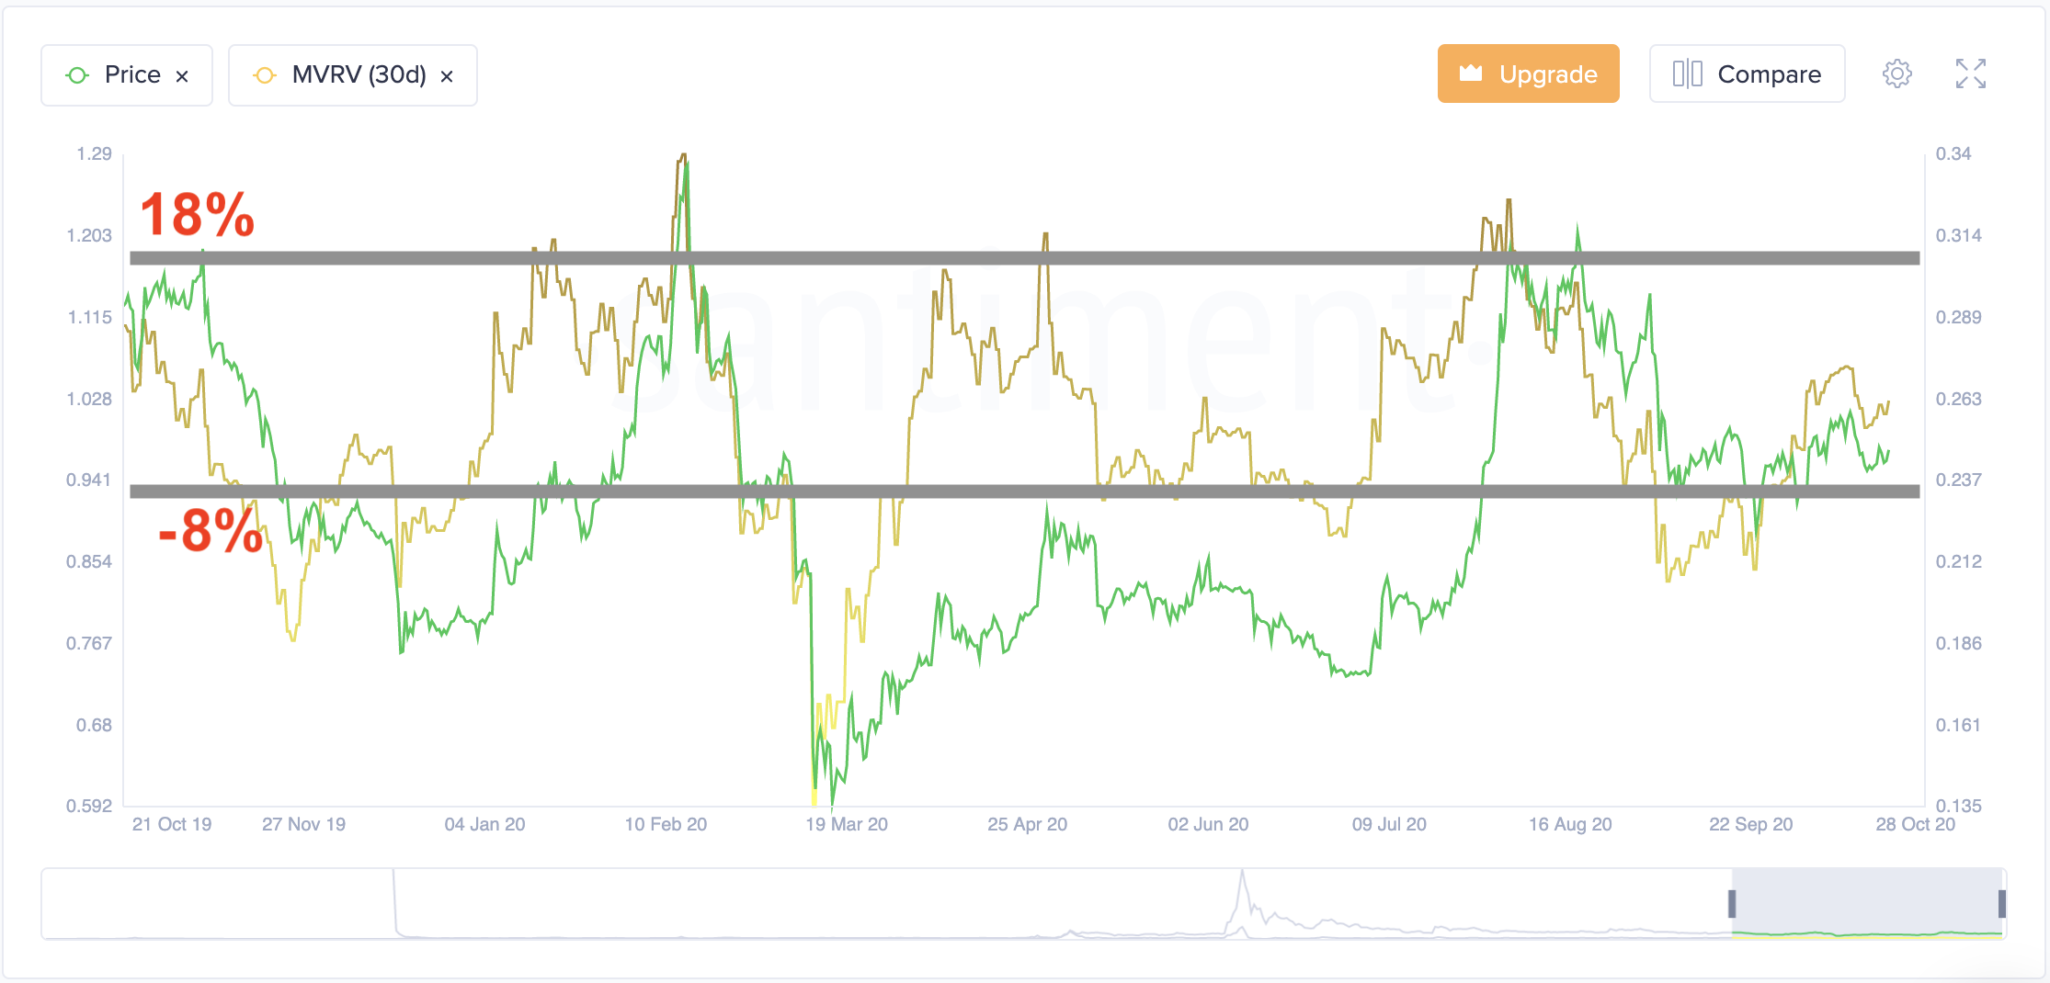Click the spike in the mini overview chart

pos(1242,896)
